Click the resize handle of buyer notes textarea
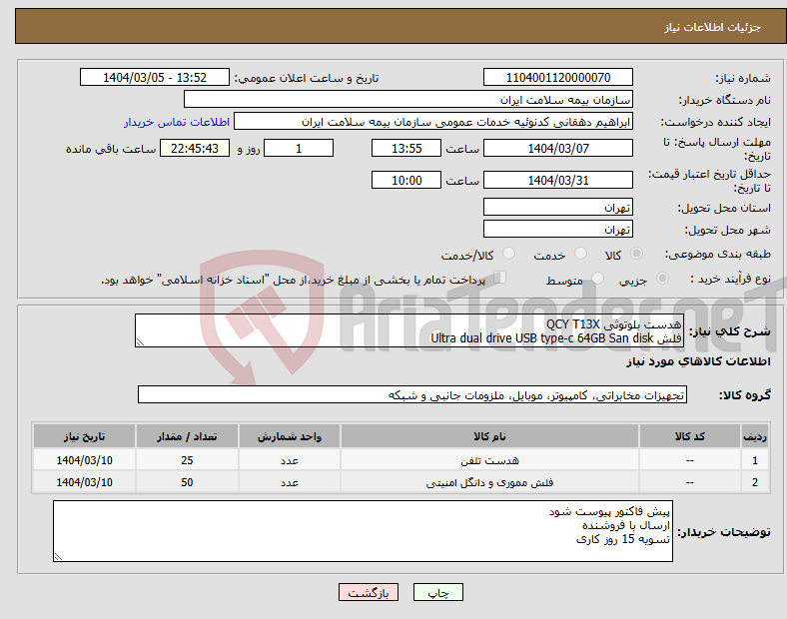787x619 pixels. 58,557
